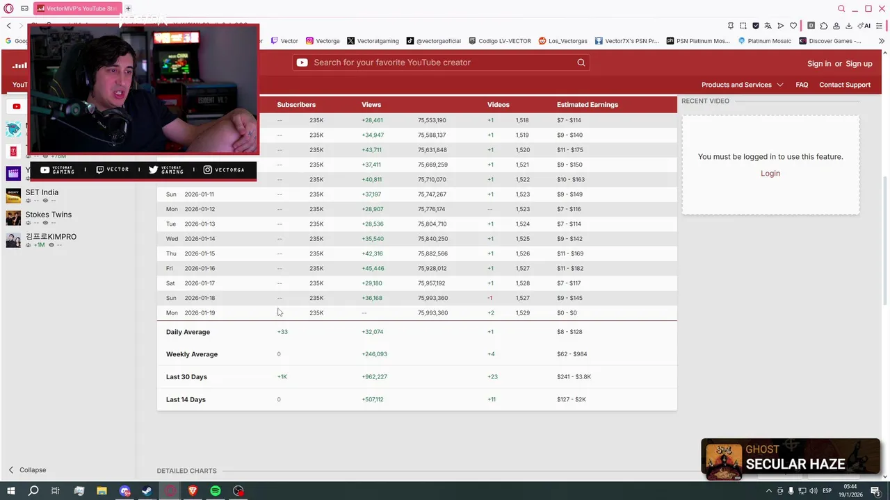890x500 pixels.
Task: Click the ad blocker shield icon
Action: [756, 26]
